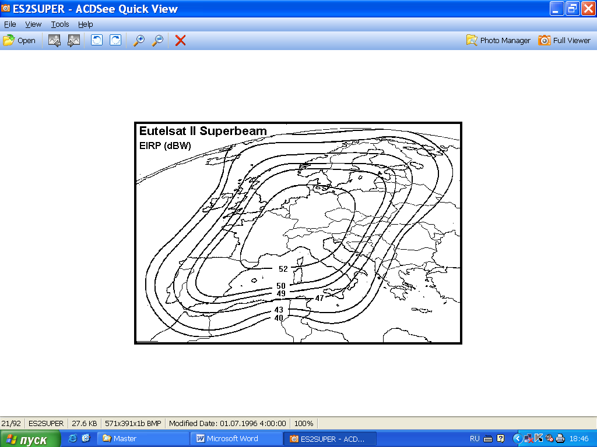Go to the previous image
The image size is (597, 447).
[54, 40]
